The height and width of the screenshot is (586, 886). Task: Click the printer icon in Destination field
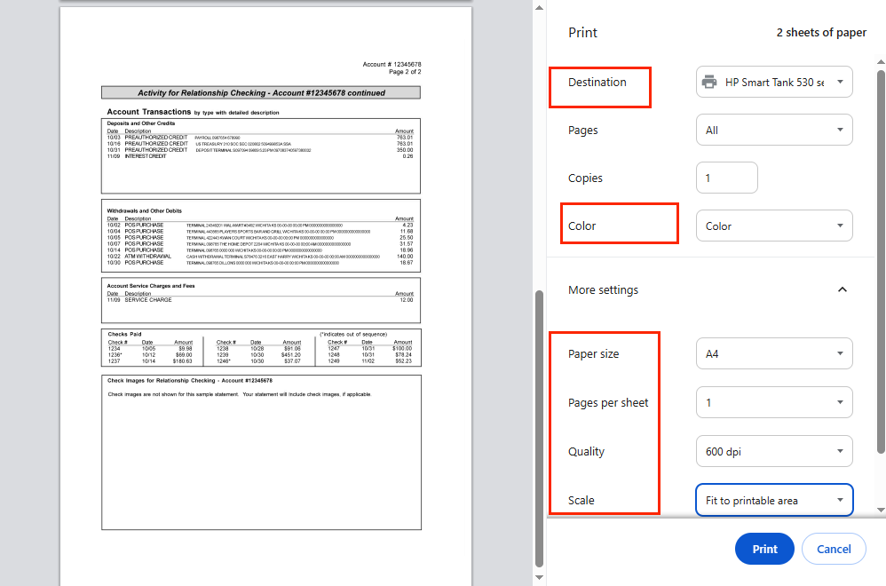pos(709,82)
